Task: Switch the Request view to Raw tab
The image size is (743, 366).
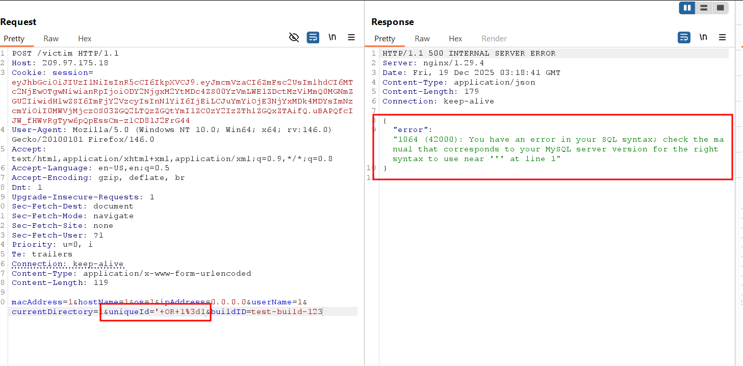Action: 51,39
